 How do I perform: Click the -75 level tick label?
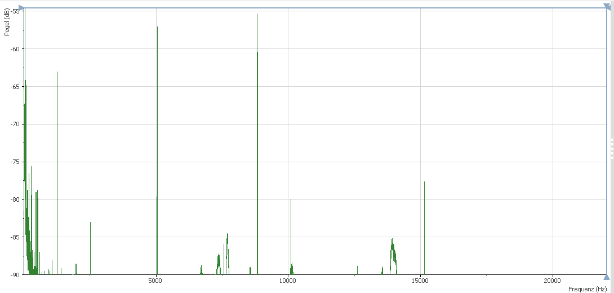point(16,162)
